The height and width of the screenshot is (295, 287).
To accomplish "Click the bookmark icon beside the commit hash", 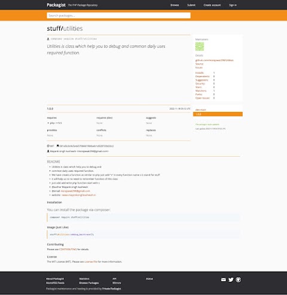I will pos(57,146).
